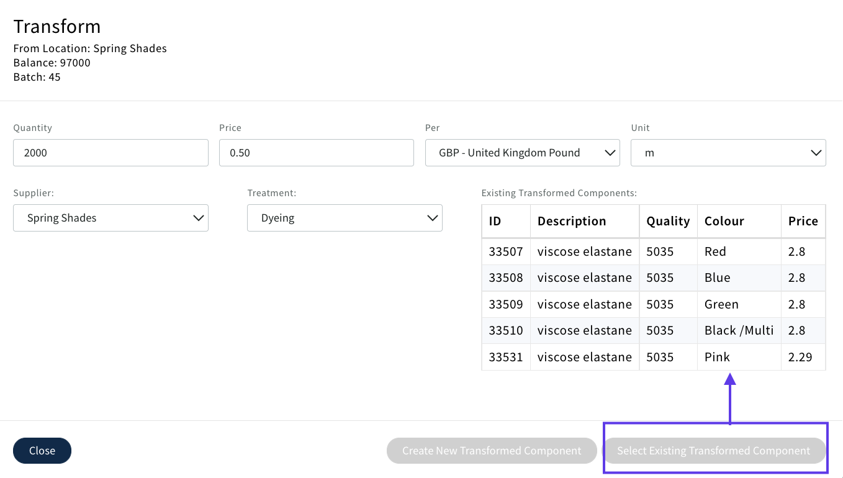This screenshot has width=843, height=478.
Task: Click the Quality column header
Action: tap(668, 221)
